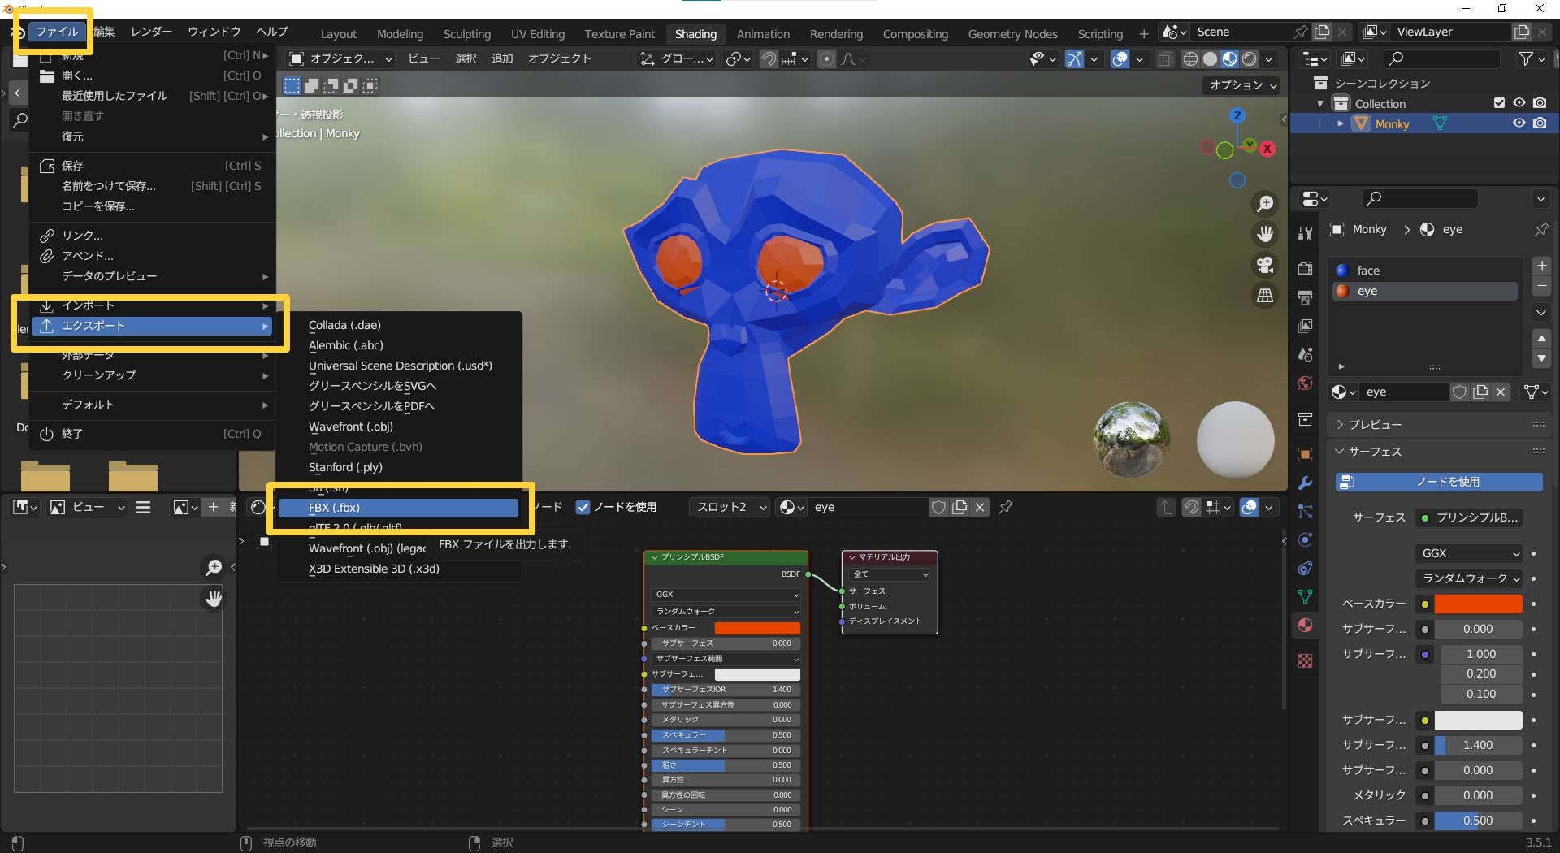This screenshot has height=853, width=1560.
Task: Remove material slot minus button
Action: click(1541, 286)
